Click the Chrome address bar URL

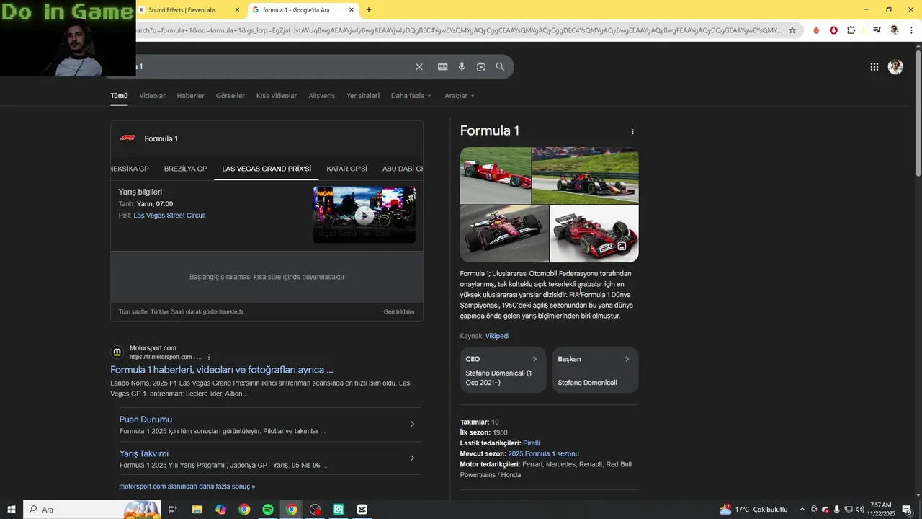(x=457, y=30)
